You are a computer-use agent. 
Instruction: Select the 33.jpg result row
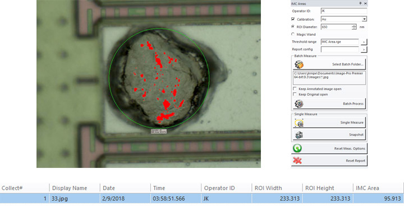click(202, 199)
